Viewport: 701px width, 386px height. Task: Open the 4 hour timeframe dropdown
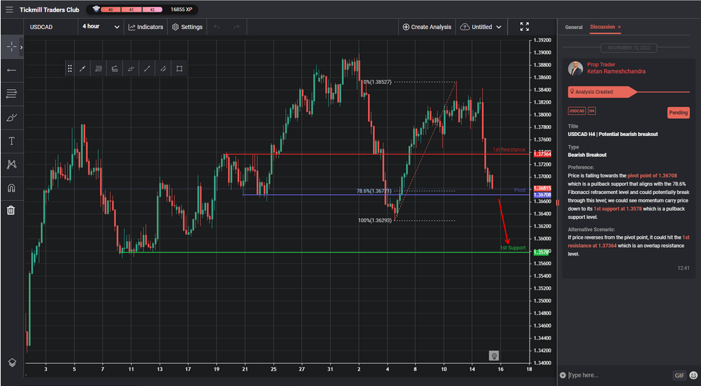tap(101, 27)
